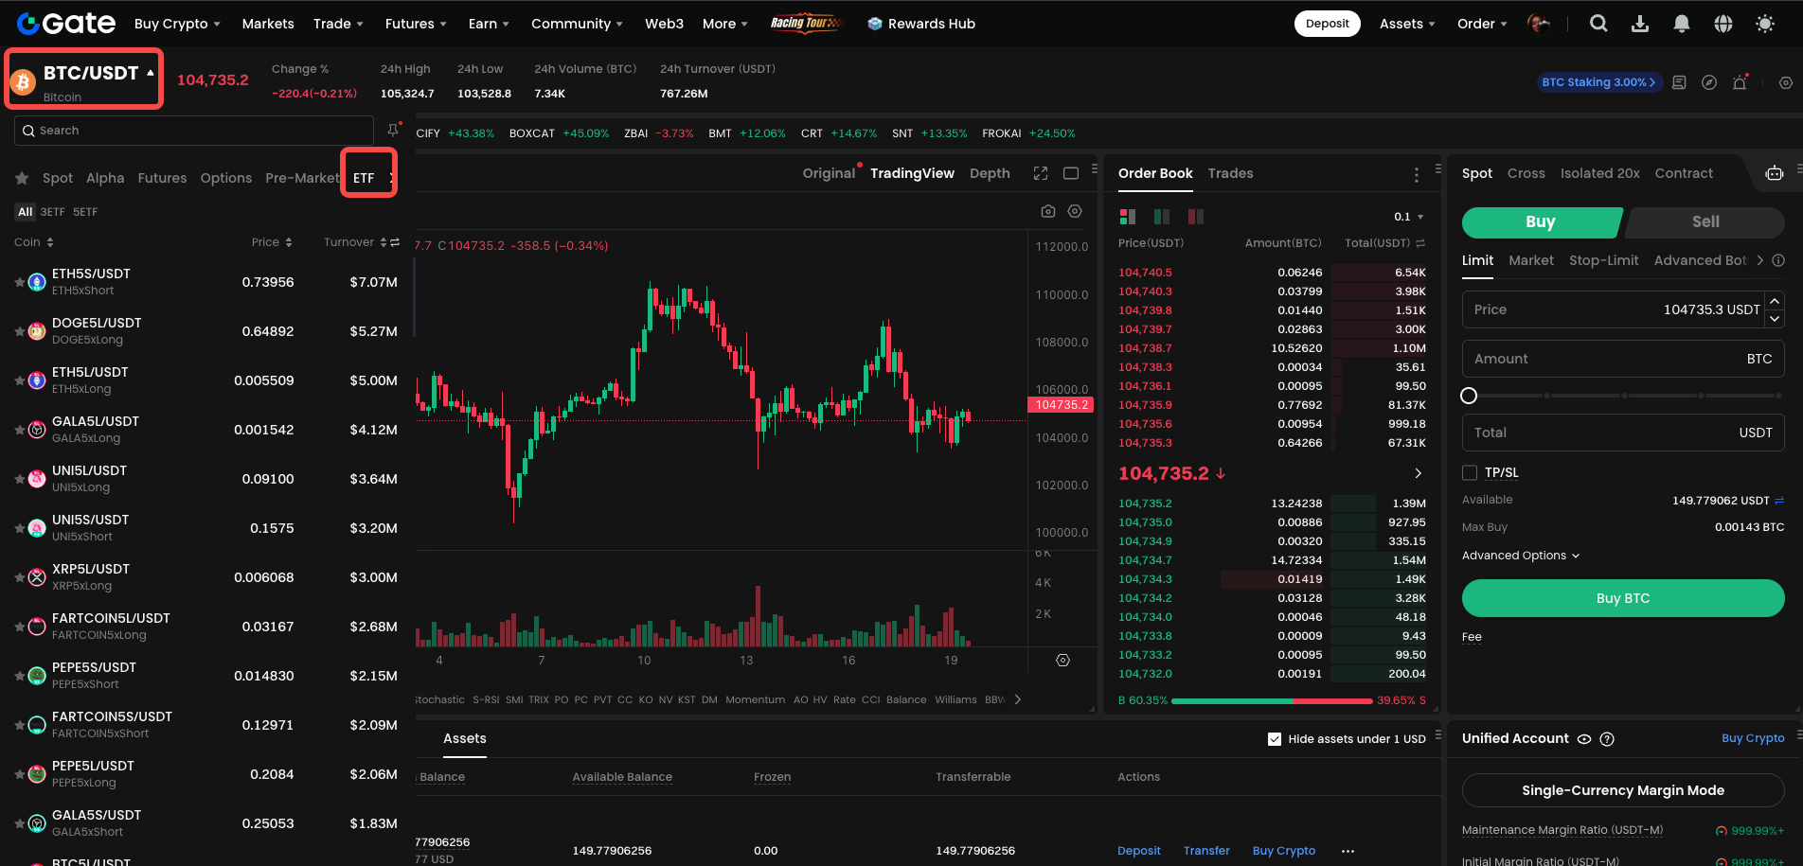
Task: Select the Market order type tab
Action: click(x=1530, y=260)
